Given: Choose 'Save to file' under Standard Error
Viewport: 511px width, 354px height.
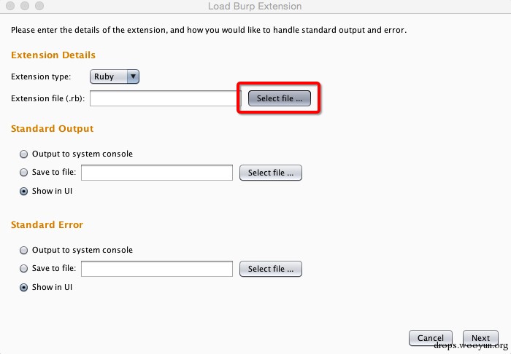Looking at the screenshot, I should (25, 269).
